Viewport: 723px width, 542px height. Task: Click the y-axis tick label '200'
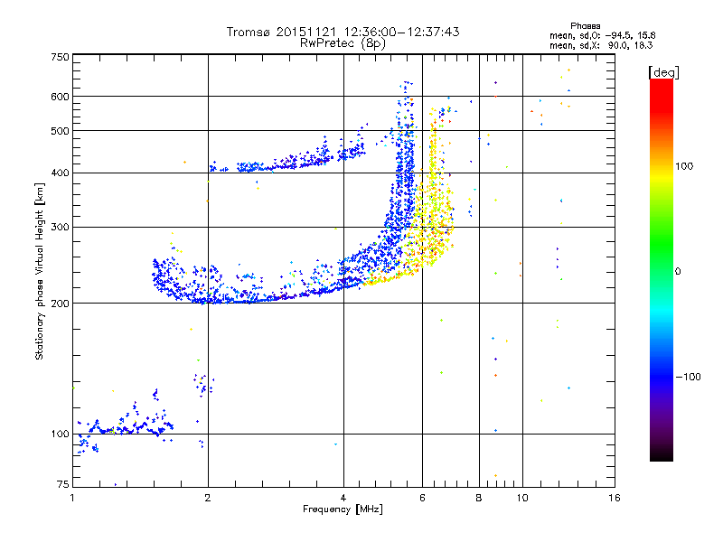(60, 304)
